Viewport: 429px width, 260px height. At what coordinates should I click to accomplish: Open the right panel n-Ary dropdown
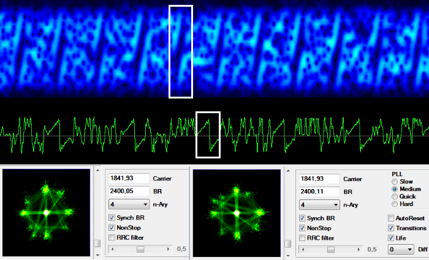click(319, 205)
